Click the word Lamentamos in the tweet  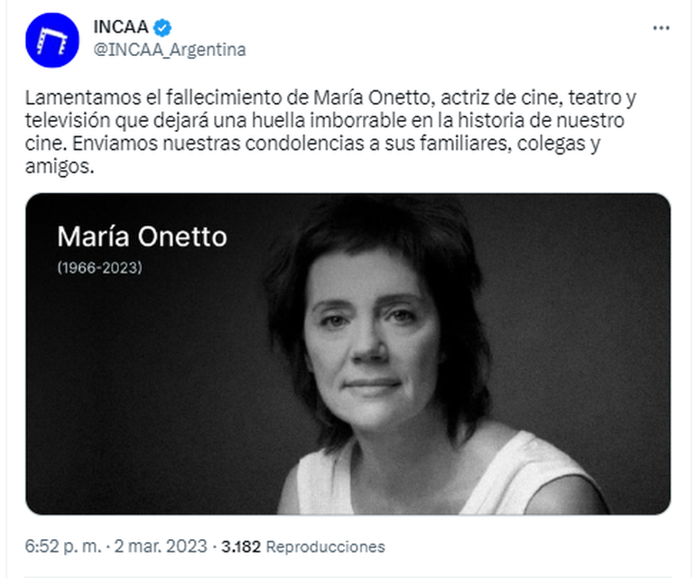77,98
